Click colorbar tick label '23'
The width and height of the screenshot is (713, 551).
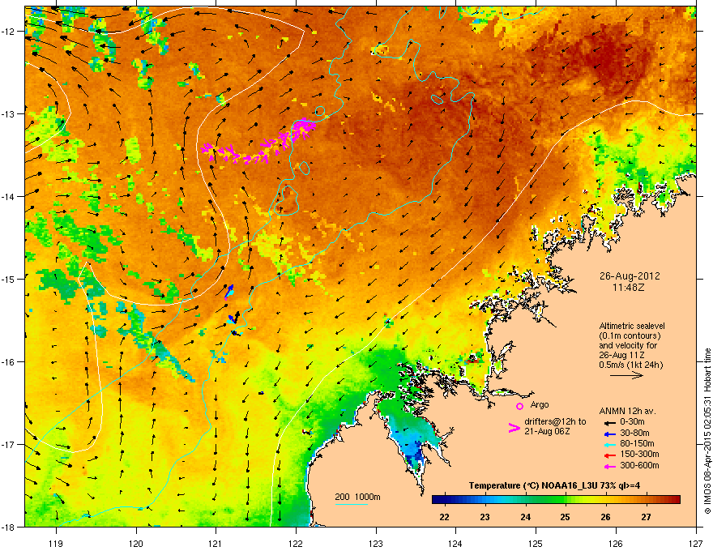tap(485, 517)
